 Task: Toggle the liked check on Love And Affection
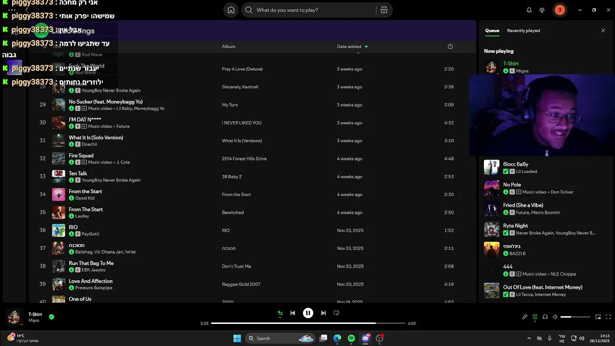click(71, 288)
